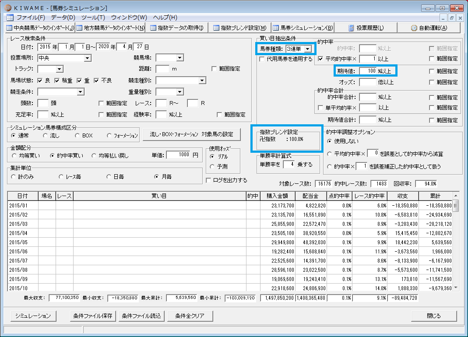Enable 代用馬券を適用する checkbox
The height and width of the screenshot is (337, 468).
pyautogui.click(x=262, y=59)
